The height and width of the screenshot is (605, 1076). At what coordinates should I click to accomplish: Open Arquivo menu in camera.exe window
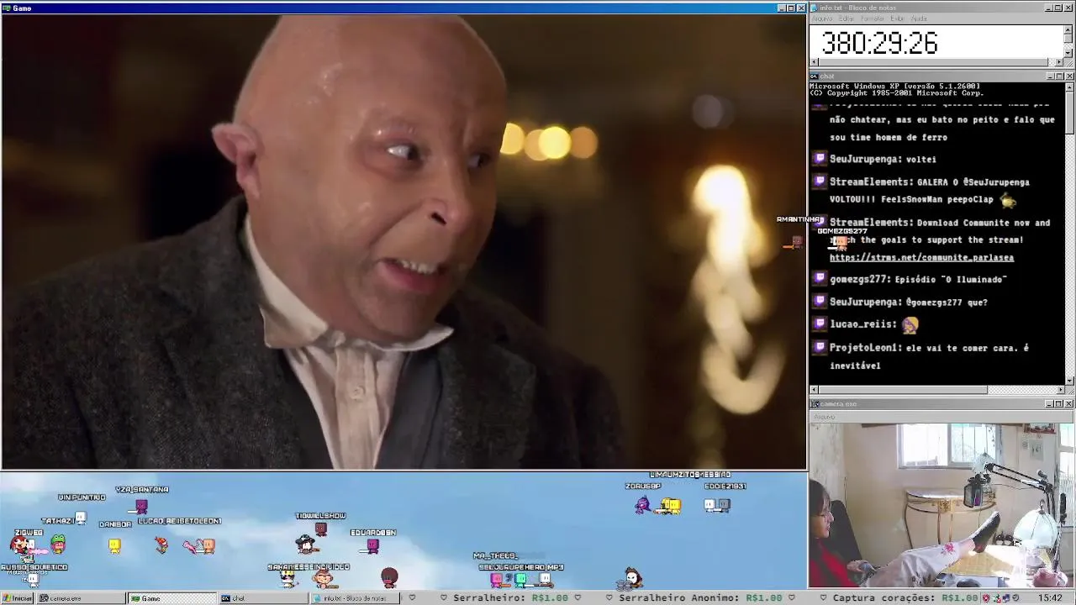(824, 417)
